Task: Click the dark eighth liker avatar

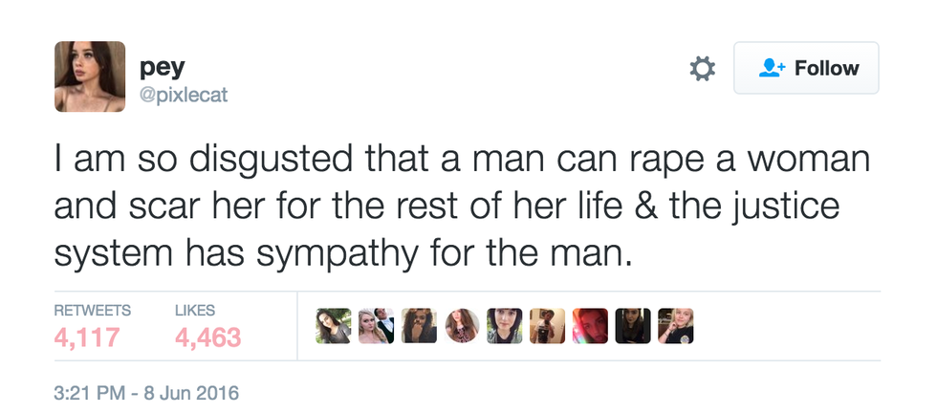Action: click(632, 326)
